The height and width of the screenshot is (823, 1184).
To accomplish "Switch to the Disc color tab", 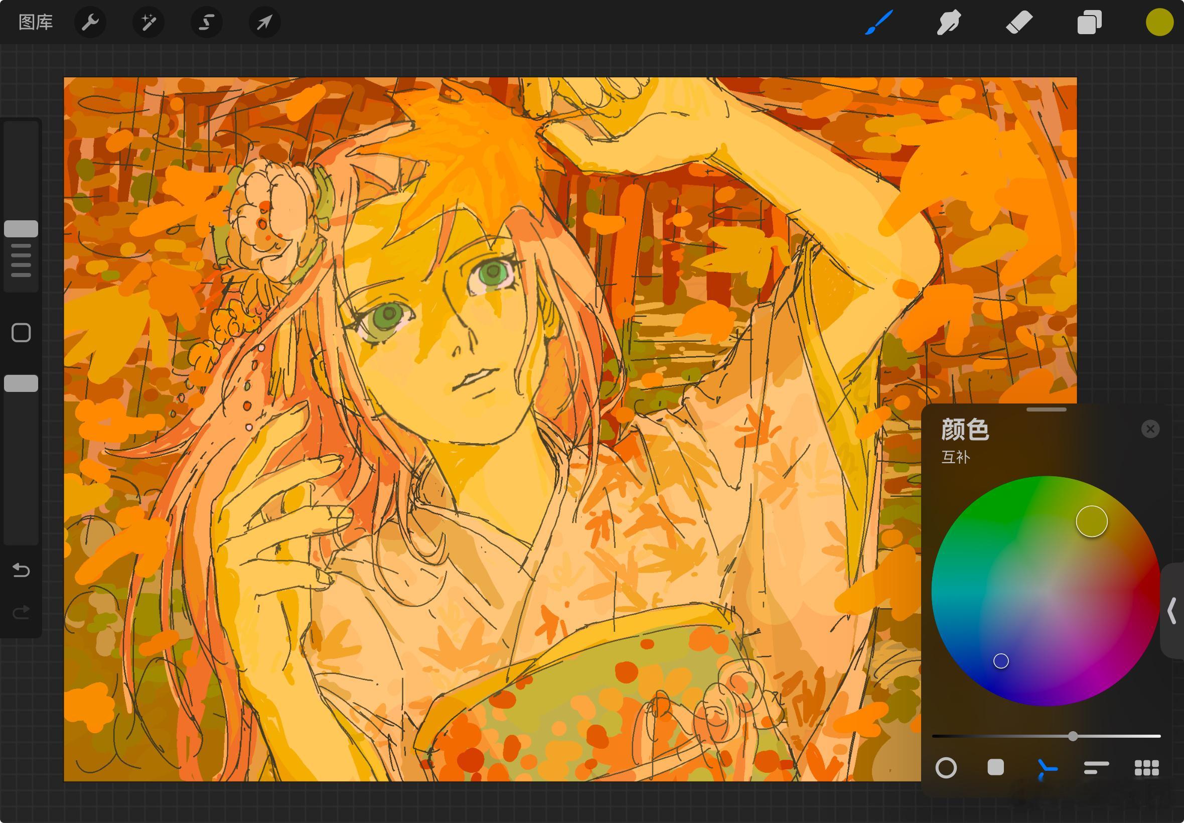I will 946,767.
